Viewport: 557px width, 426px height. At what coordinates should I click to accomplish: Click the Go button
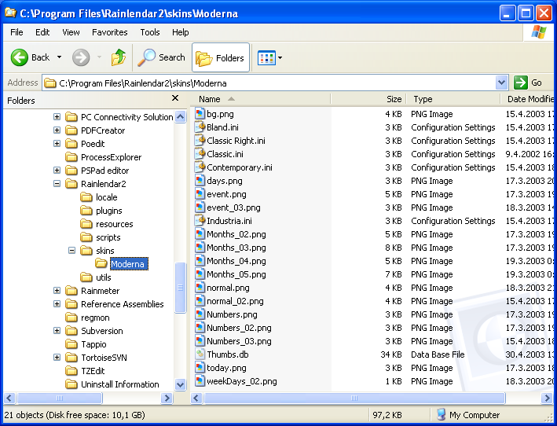[x=529, y=83]
